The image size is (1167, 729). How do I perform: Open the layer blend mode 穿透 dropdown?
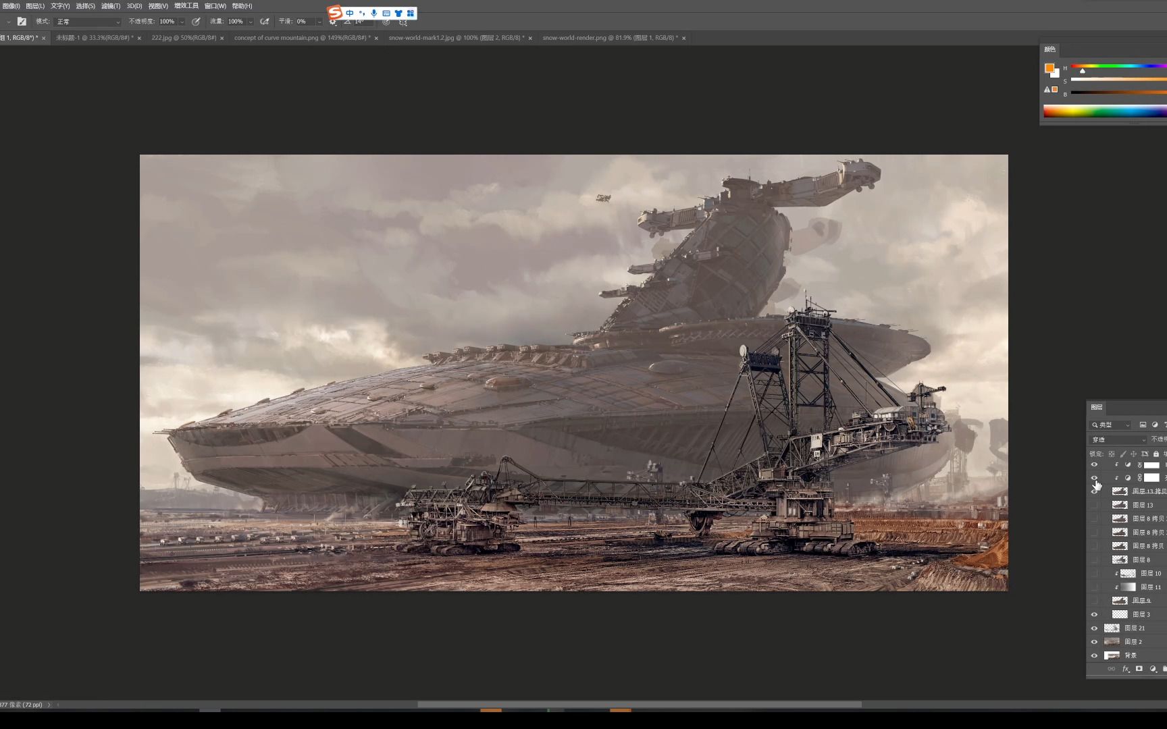(1118, 439)
